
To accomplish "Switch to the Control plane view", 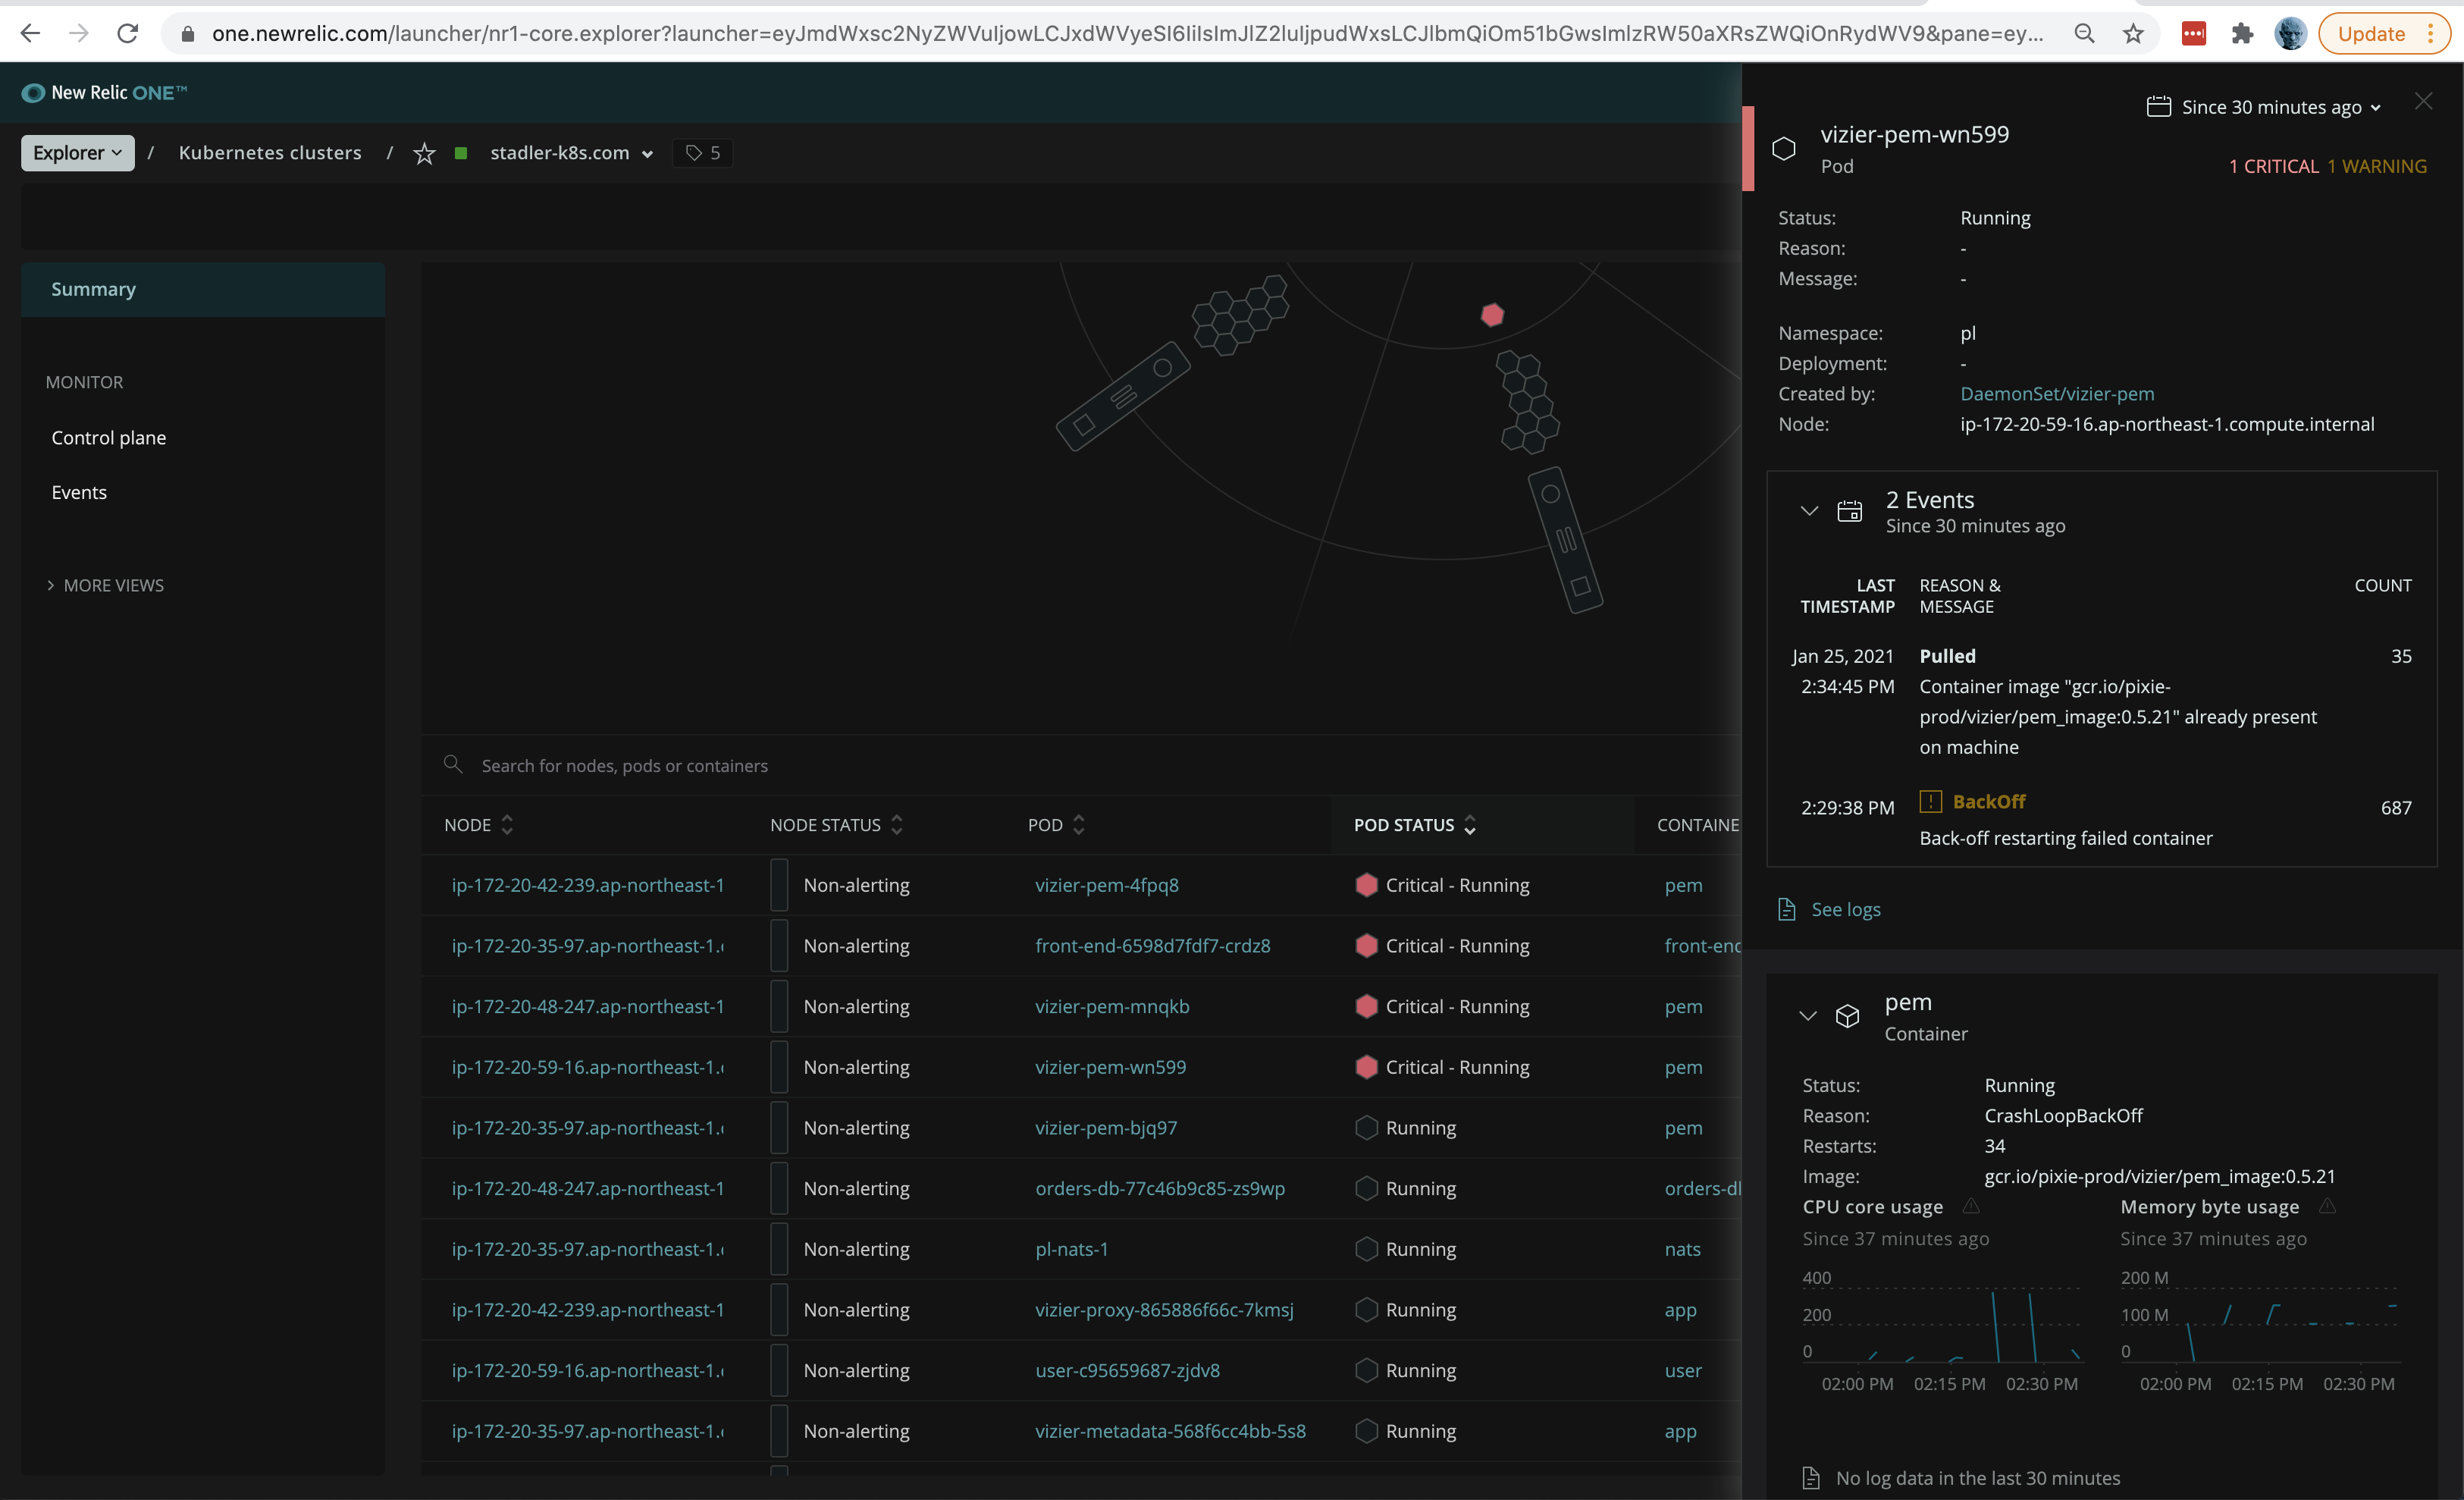I will click(x=109, y=437).
